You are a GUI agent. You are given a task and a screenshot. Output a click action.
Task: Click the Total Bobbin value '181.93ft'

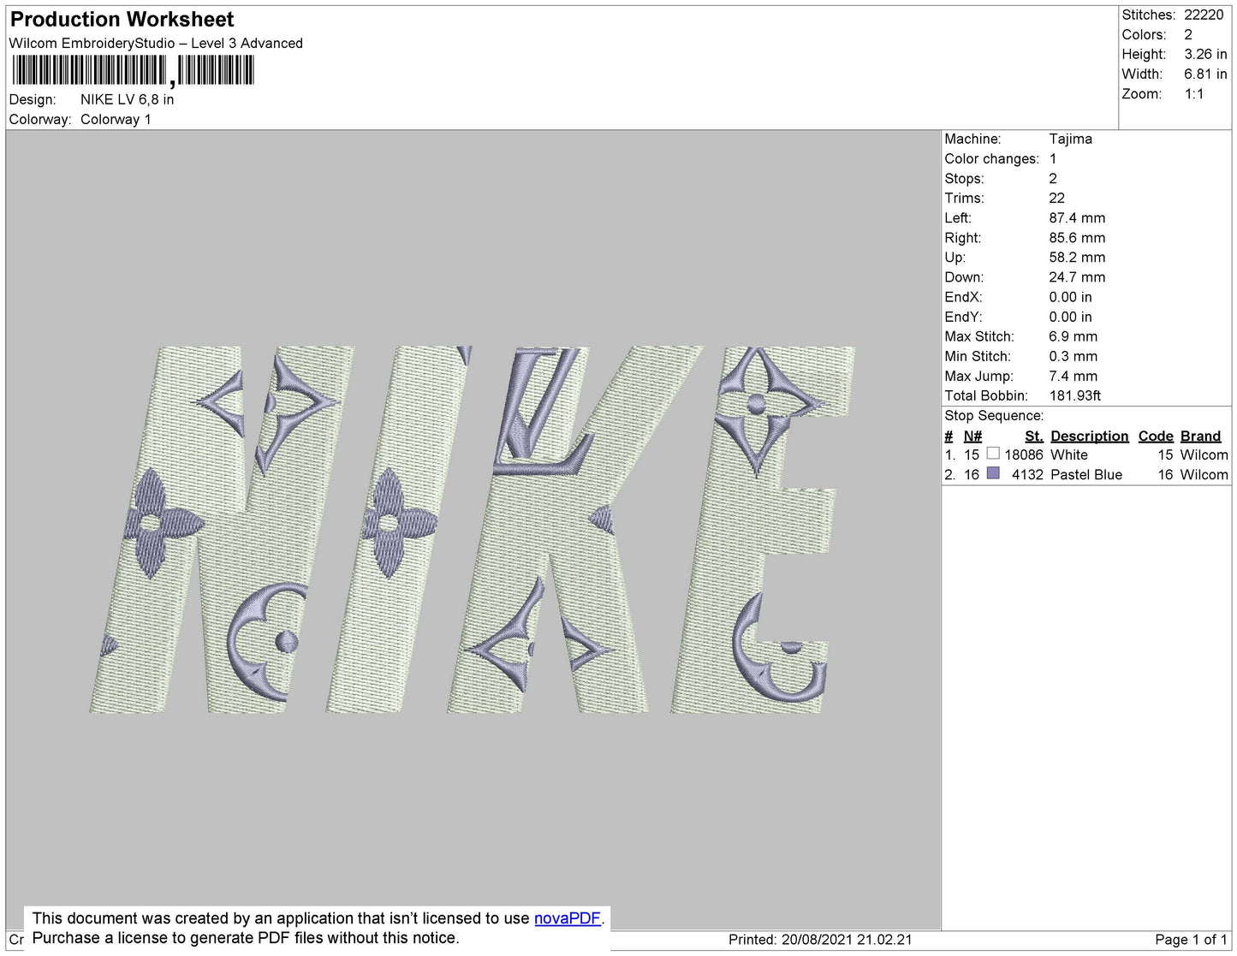pyautogui.click(x=1075, y=395)
